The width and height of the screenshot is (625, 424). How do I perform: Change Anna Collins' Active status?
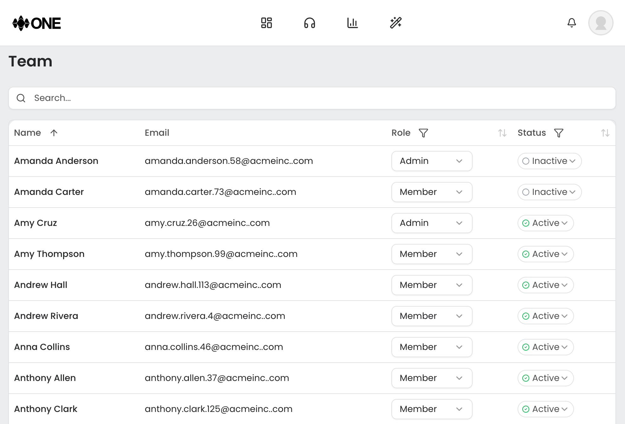(545, 347)
